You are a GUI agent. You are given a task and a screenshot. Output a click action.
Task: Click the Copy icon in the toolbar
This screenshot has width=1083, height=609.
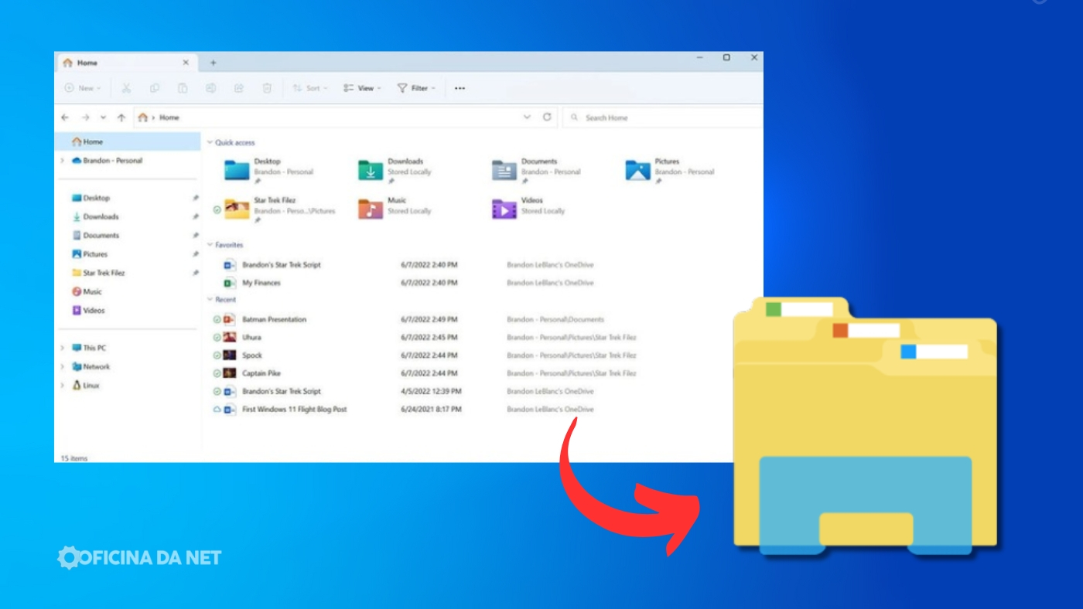coord(155,87)
